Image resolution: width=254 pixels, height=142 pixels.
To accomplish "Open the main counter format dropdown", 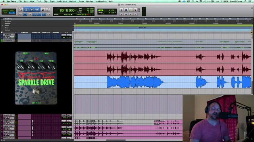I will click(x=76, y=10).
